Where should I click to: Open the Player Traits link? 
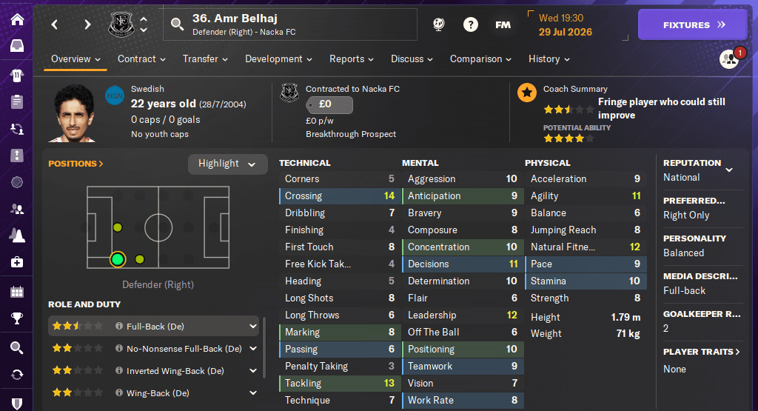coord(702,352)
